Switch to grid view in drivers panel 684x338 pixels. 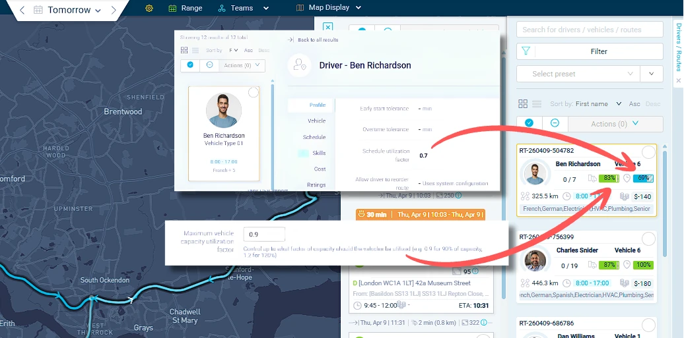click(523, 103)
